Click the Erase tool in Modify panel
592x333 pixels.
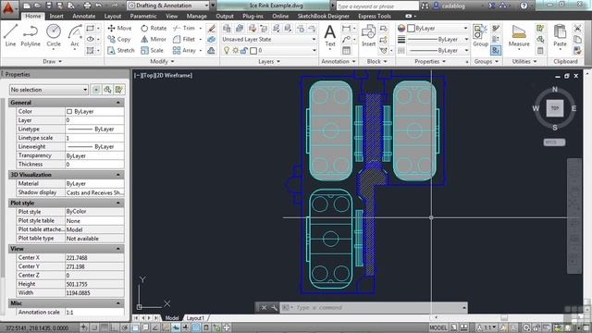[212, 29]
